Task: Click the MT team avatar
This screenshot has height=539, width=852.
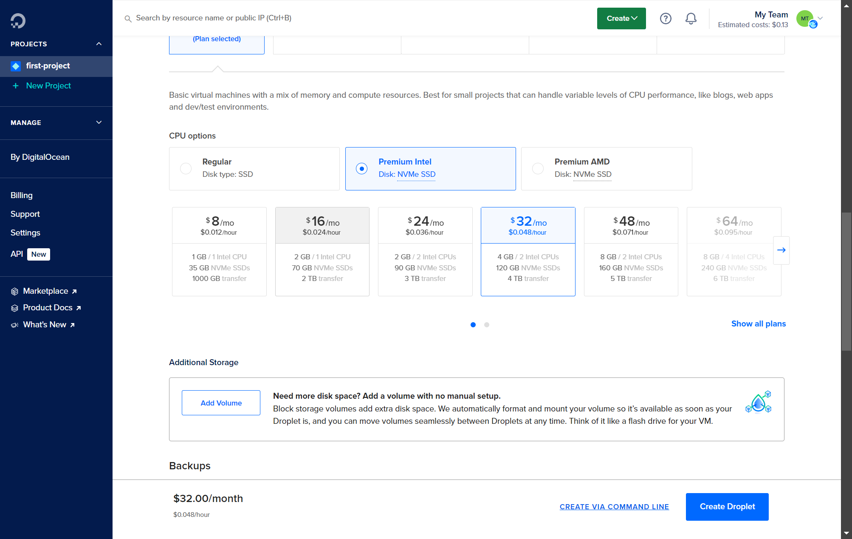Action: click(x=805, y=19)
